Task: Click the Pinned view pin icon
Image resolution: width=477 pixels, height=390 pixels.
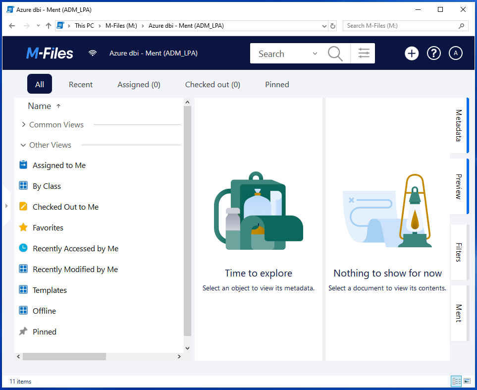Action: (23, 331)
